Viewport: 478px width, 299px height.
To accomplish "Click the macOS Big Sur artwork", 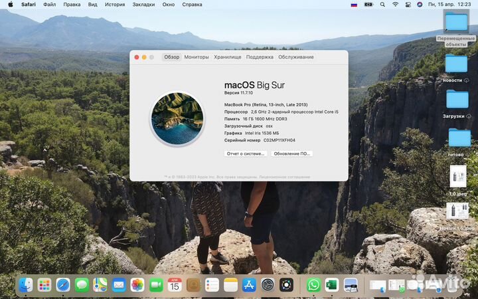I will pos(177,118).
